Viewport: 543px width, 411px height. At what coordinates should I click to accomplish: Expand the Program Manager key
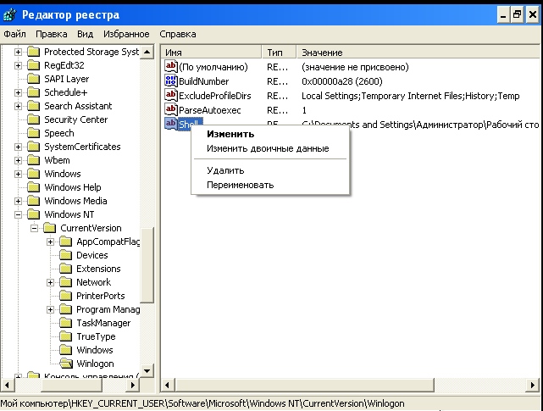[x=51, y=309]
